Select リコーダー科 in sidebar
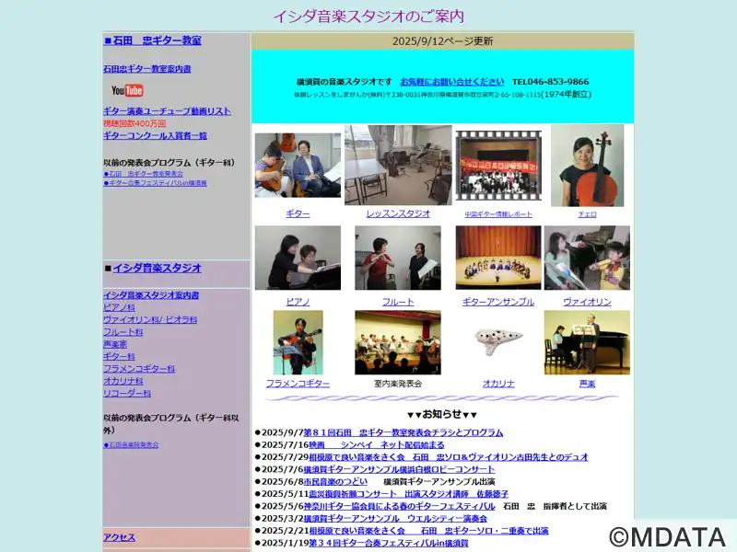This screenshot has width=737, height=552. click(x=127, y=393)
